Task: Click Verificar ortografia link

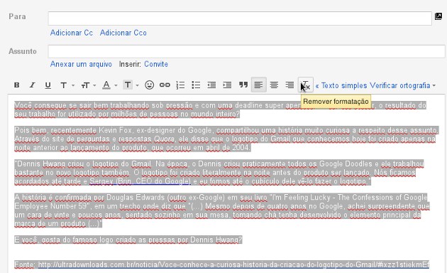Action: tap(399, 85)
